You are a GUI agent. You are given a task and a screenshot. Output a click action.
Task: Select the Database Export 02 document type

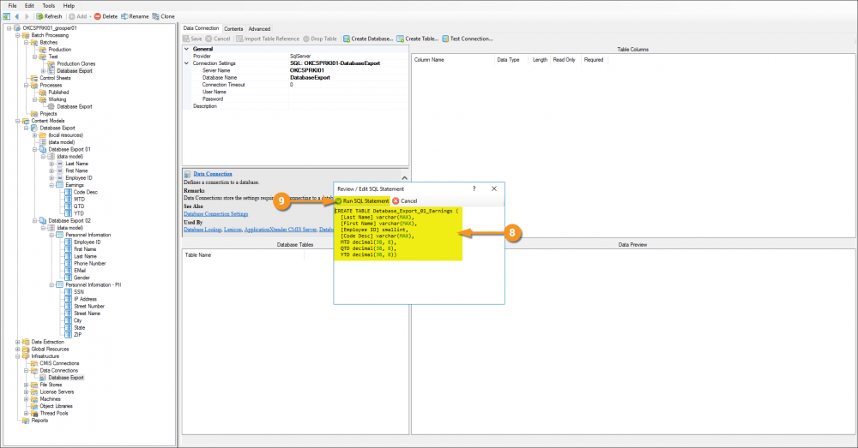tap(69, 221)
